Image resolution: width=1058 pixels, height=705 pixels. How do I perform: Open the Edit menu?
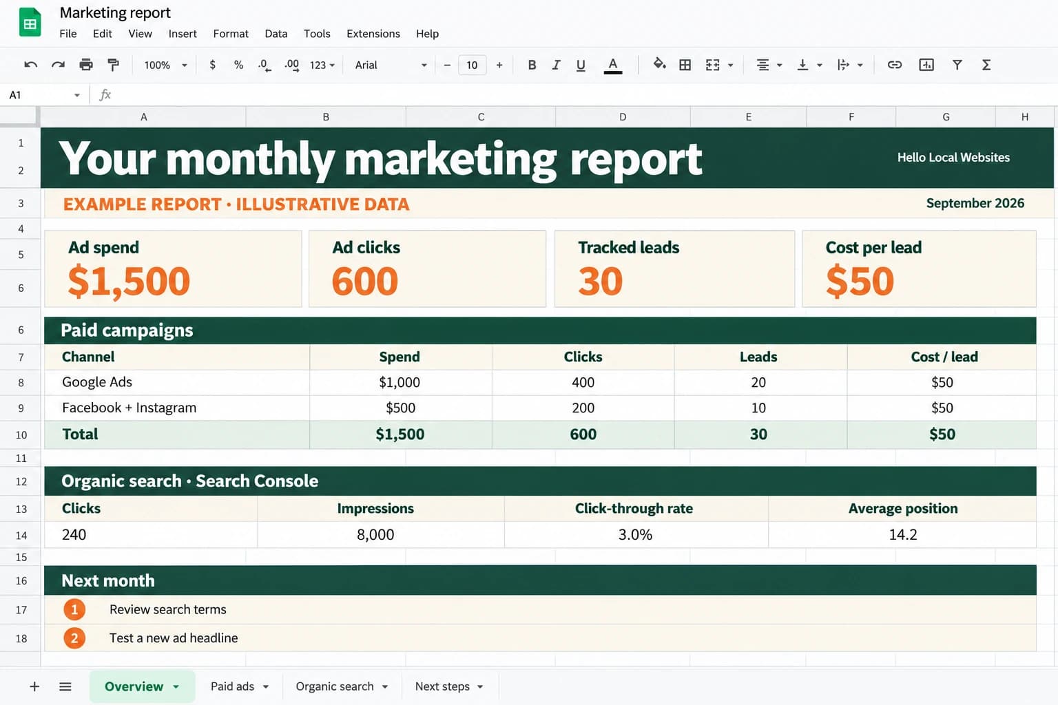[x=102, y=34]
